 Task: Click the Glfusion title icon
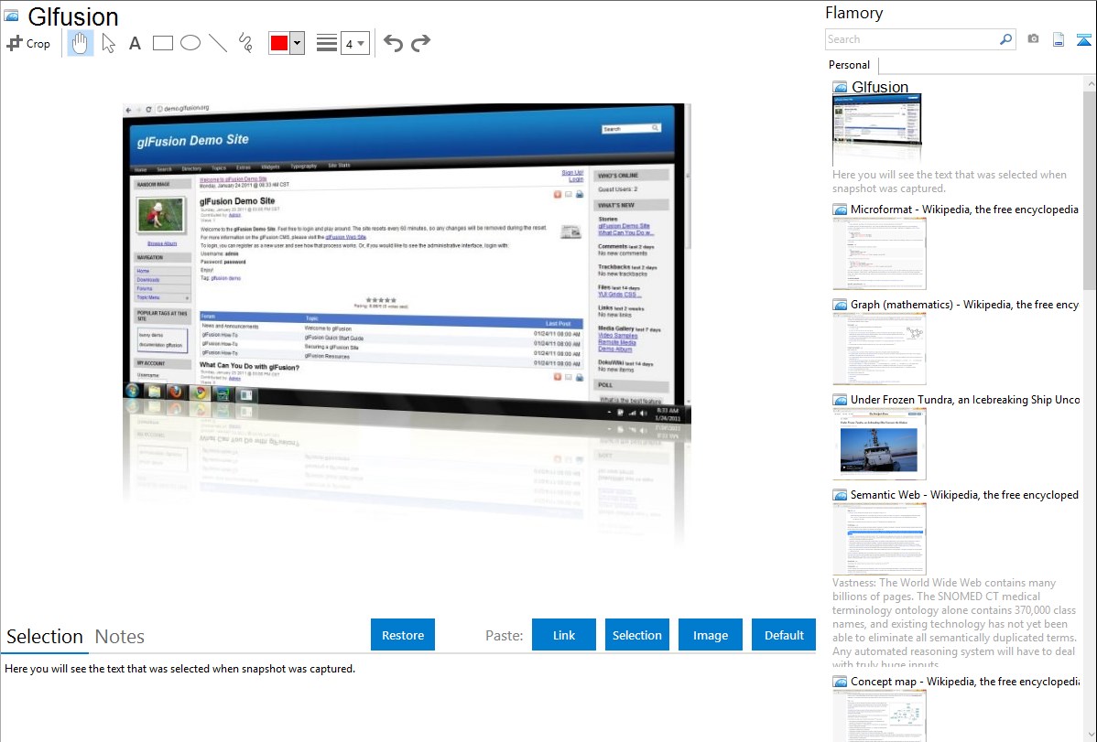pyautogui.click(x=12, y=16)
